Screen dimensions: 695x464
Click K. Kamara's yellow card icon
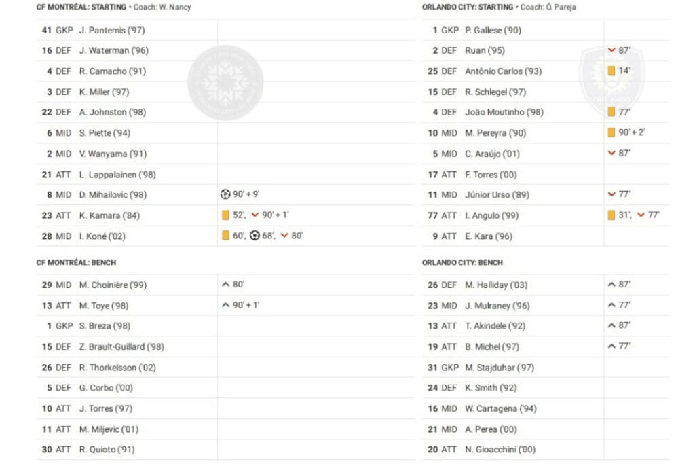[225, 215]
